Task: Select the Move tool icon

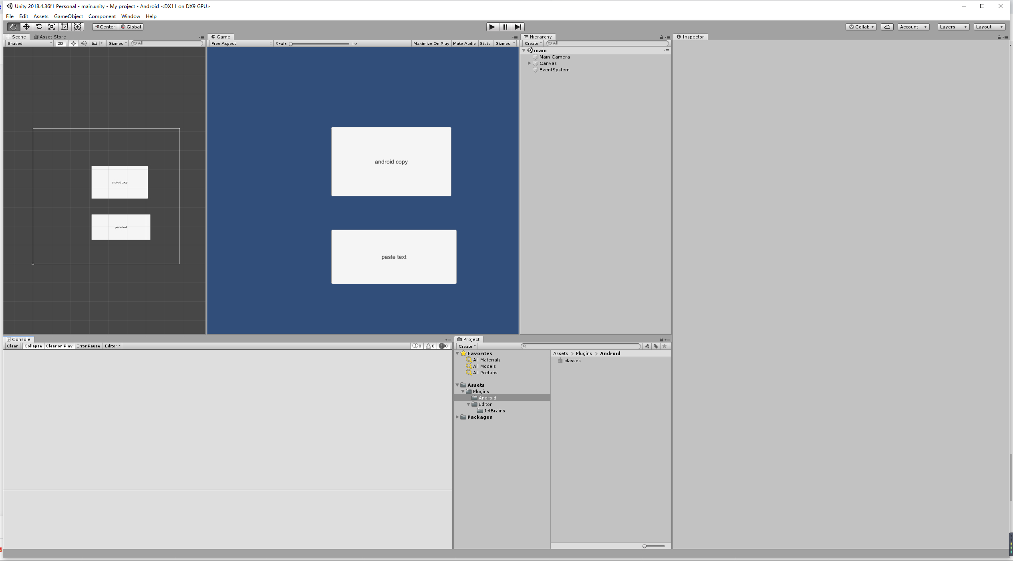Action: (x=26, y=27)
